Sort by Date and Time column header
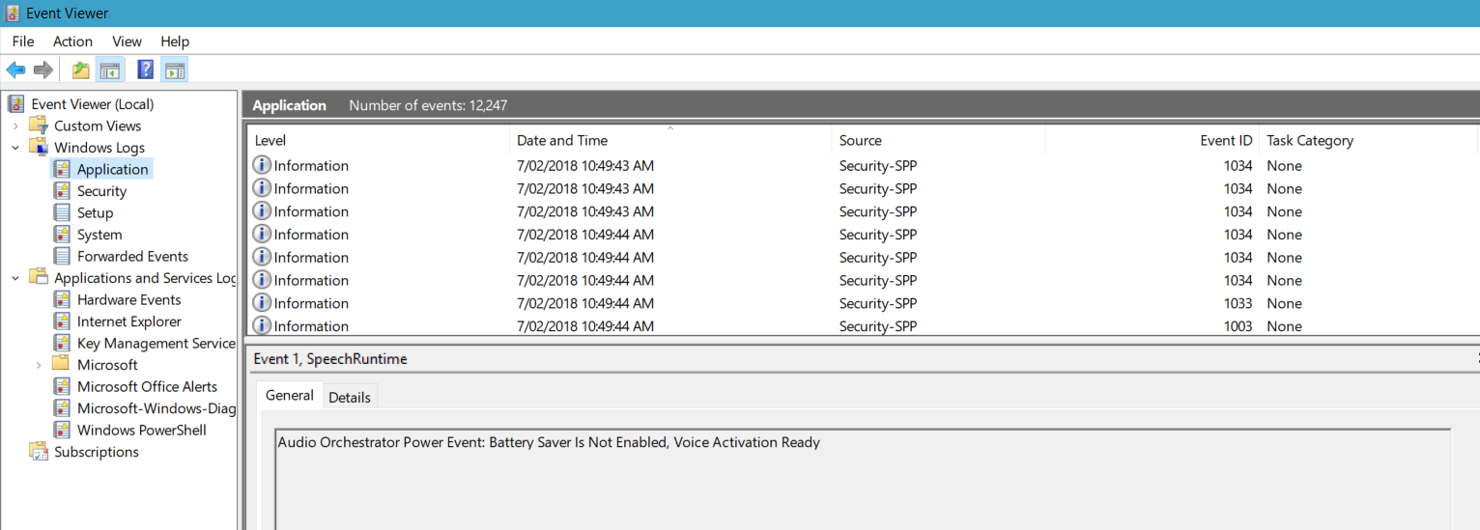This screenshot has width=1480, height=530. click(670, 140)
